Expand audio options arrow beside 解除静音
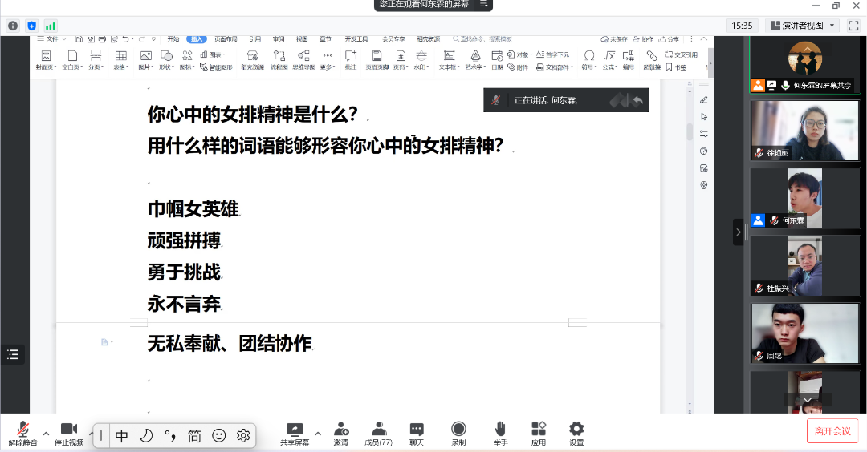The width and height of the screenshot is (867, 452). 46,434
